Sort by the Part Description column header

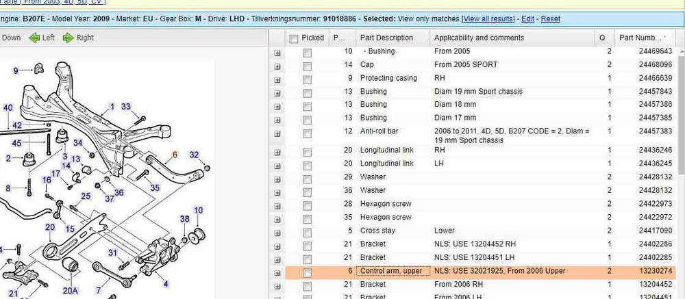387,38
